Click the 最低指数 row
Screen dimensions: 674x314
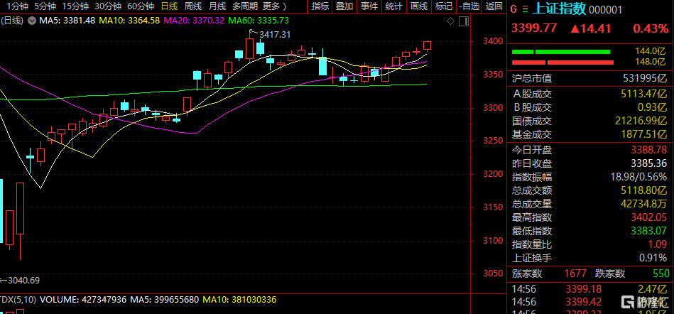(590, 231)
